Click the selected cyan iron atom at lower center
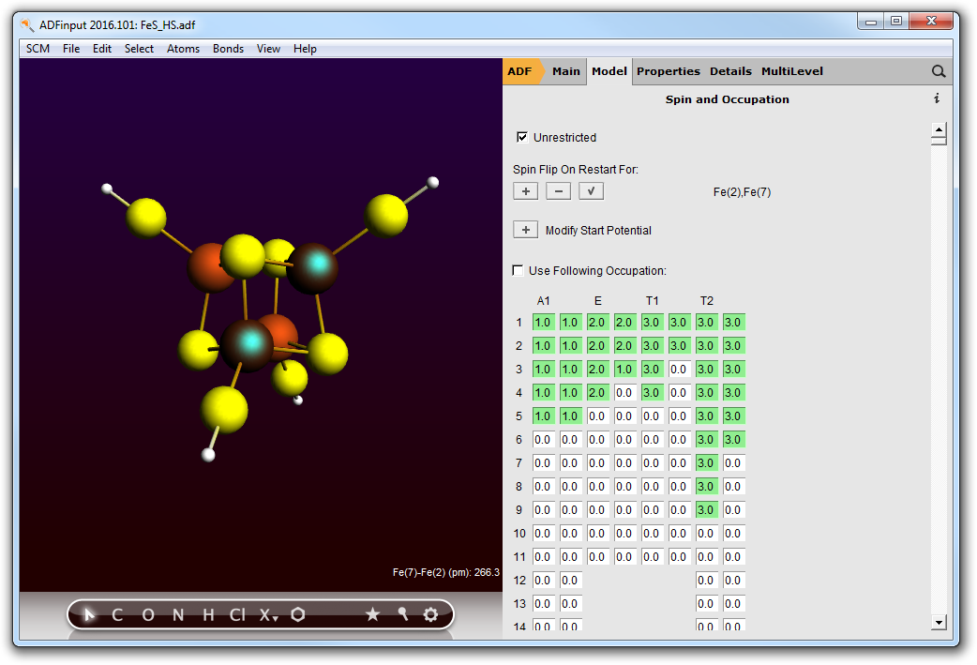Screen dimensions: 977x665 (248, 344)
